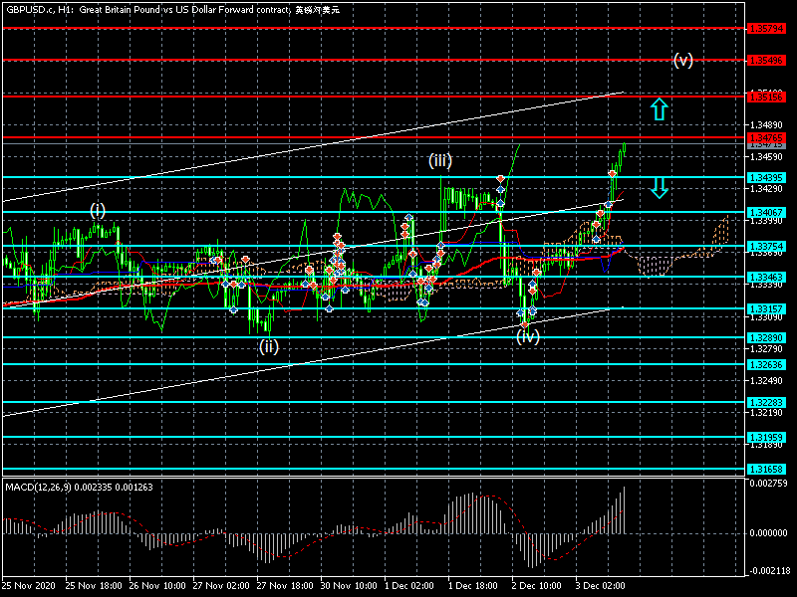
Task: Select cyan price level tag 1.32890
Action: coord(766,337)
